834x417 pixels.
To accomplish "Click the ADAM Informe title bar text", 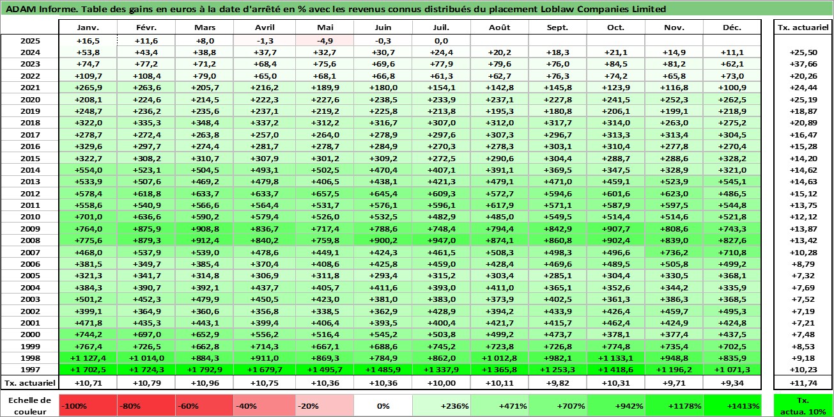I will (x=336, y=9).
